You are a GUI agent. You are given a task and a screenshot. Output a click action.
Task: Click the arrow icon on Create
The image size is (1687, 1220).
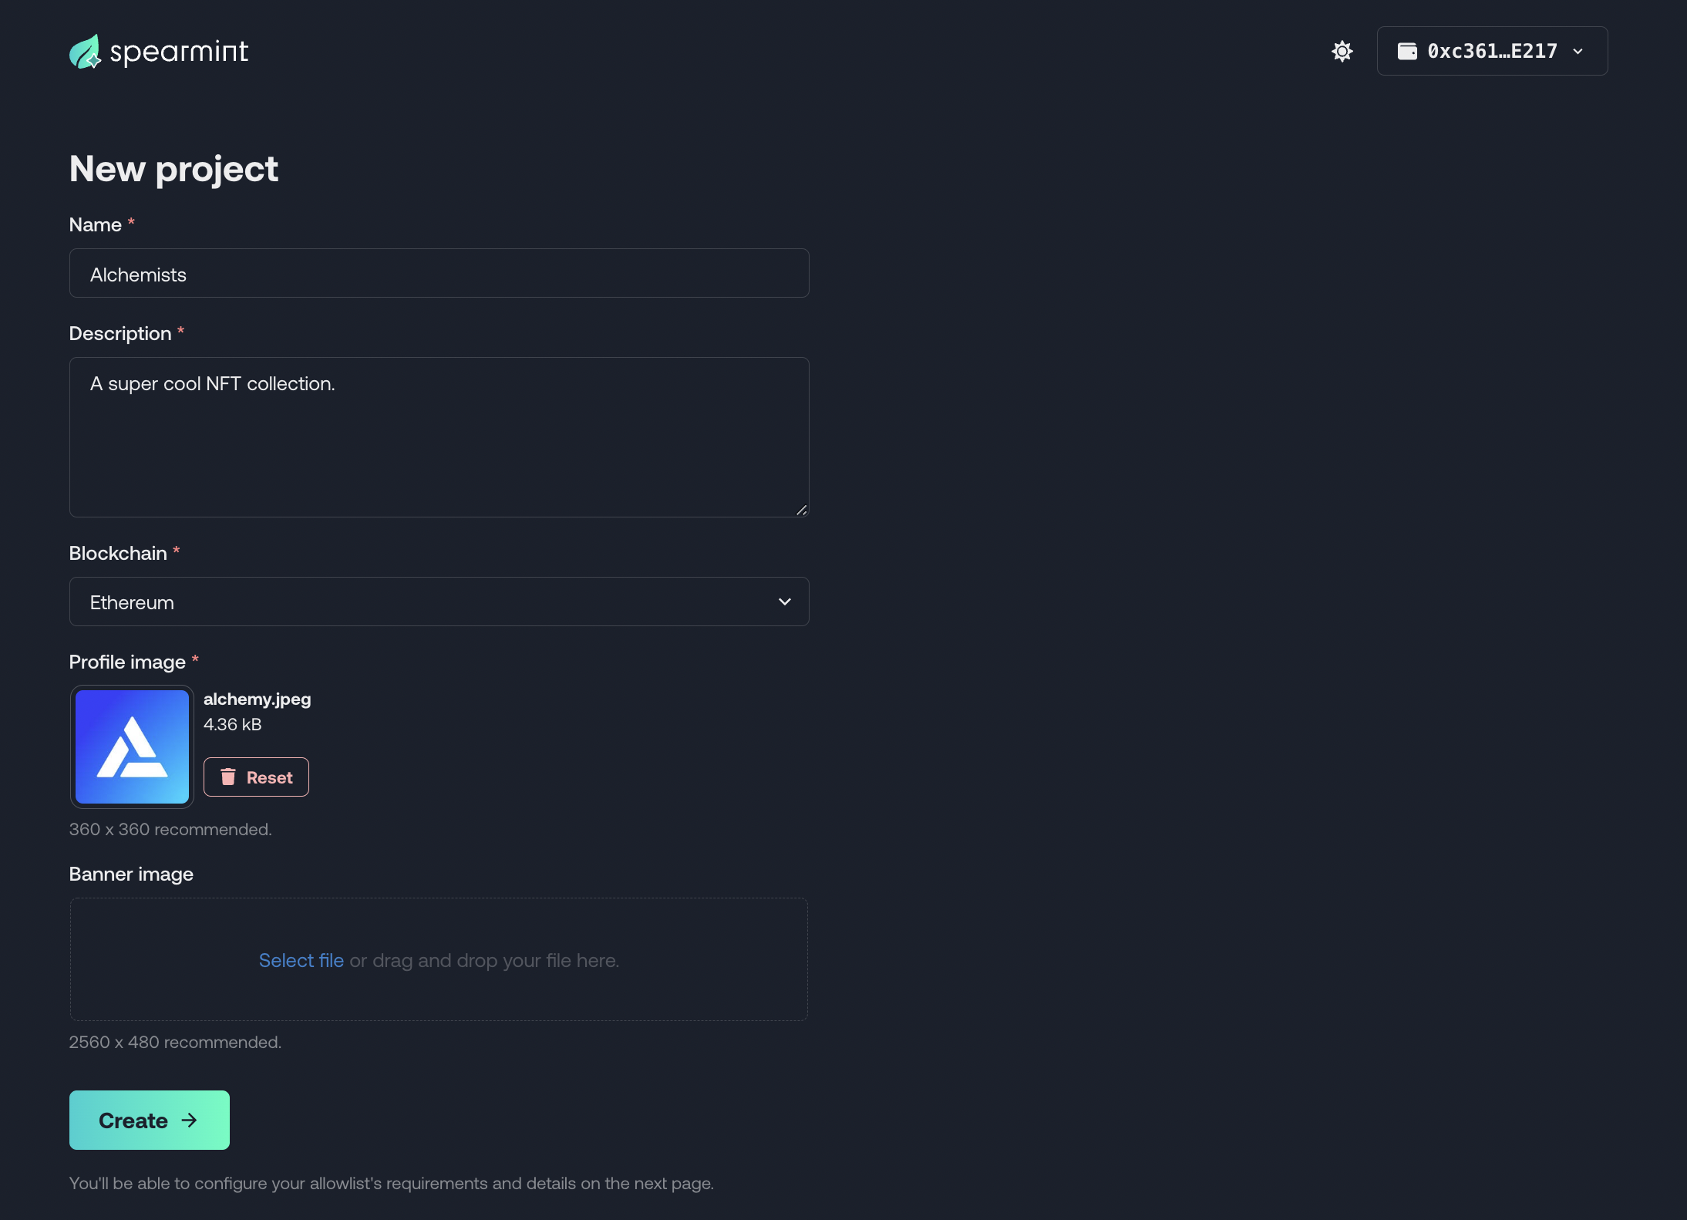(x=190, y=1121)
